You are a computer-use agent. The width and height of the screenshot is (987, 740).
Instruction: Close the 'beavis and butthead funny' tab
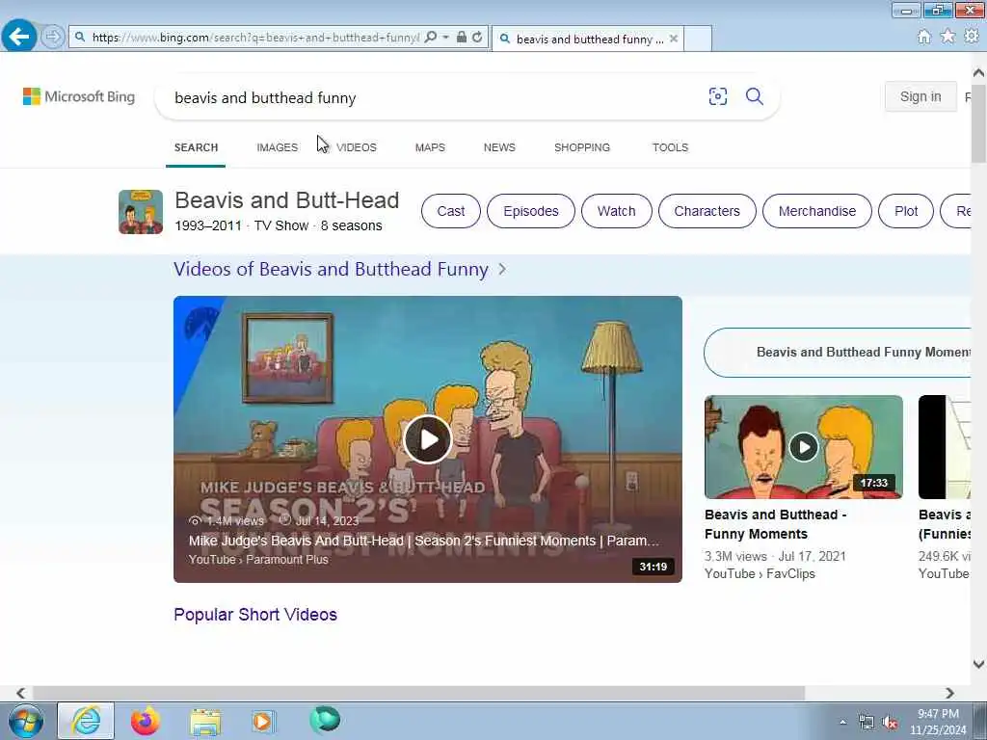pos(674,39)
